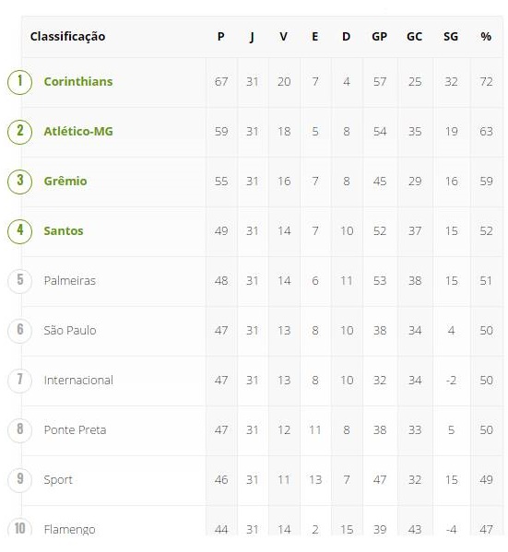Open the Atlético-MG team link

pyautogui.click(x=78, y=131)
